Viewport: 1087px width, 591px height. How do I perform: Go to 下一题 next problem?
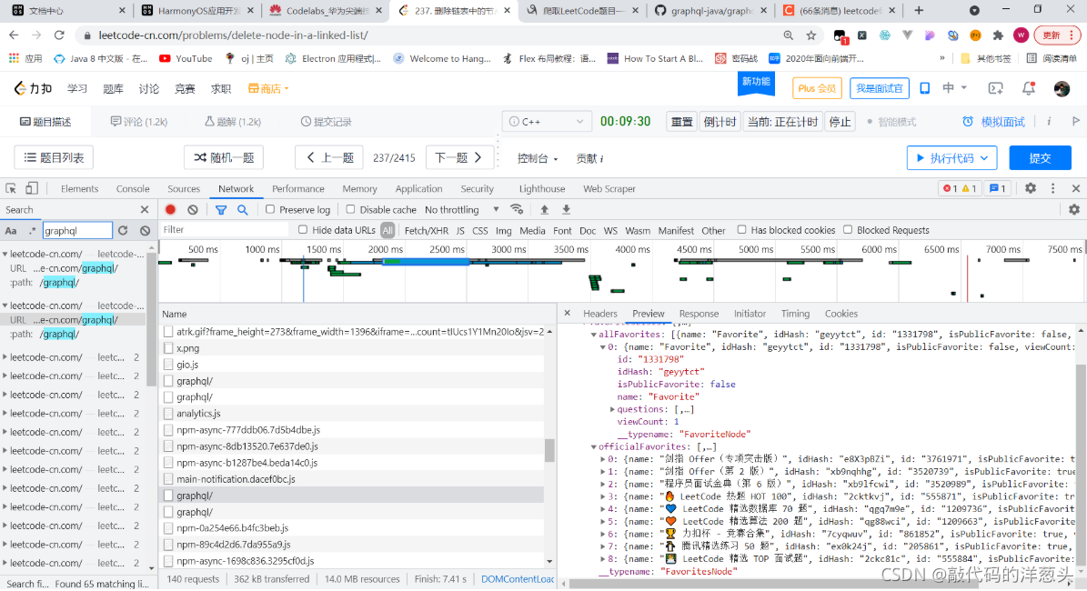[x=459, y=158]
